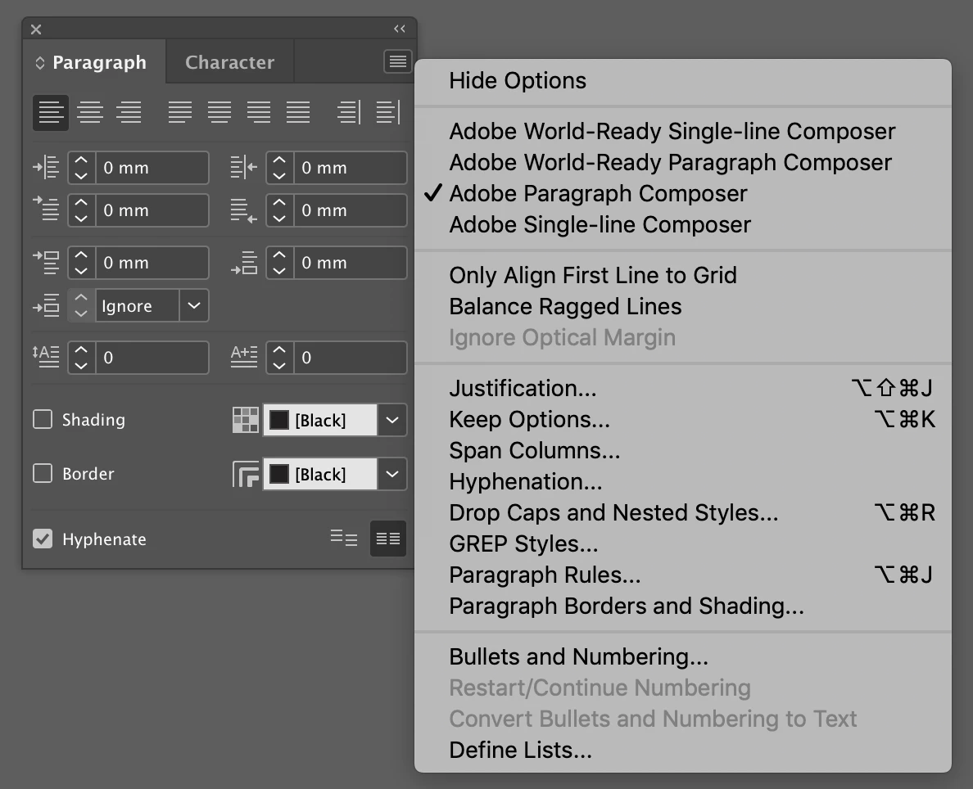Click Left Indent stepper arrows

[x=81, y=168]
